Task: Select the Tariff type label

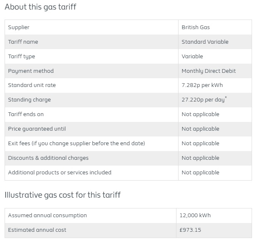Action: pyautogui.click(x=22, y=57)
